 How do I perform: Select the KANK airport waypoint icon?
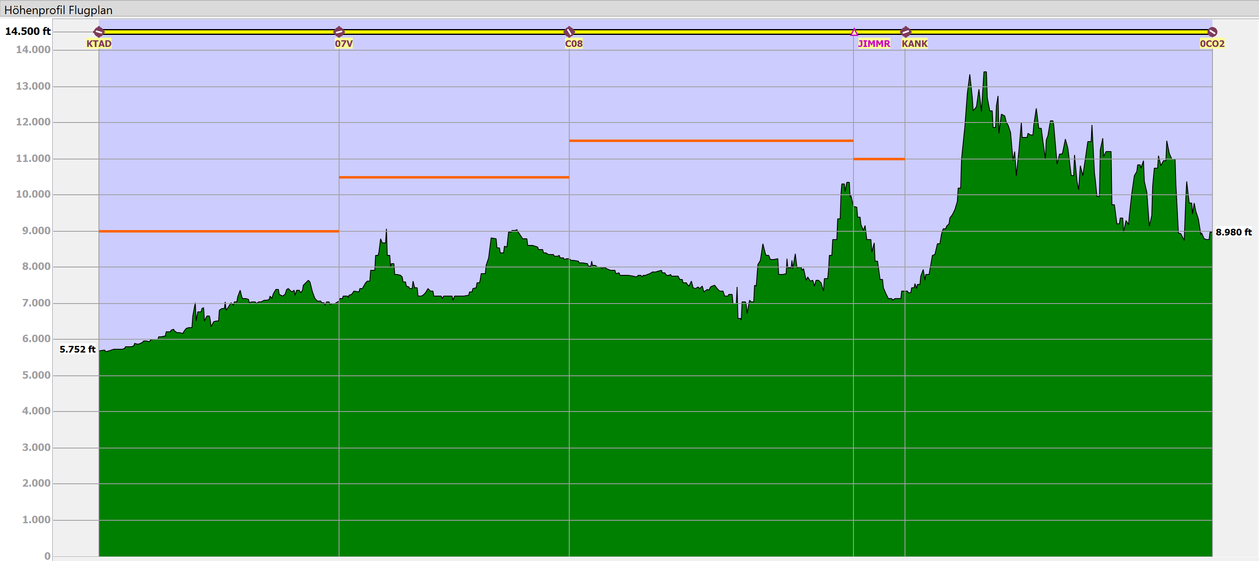tap(905, 32)
